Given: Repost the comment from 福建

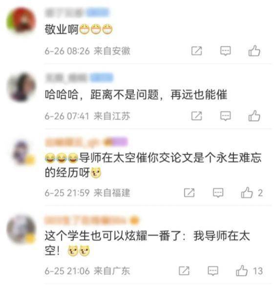Looking at the screenshot, I should pos(189,192).
